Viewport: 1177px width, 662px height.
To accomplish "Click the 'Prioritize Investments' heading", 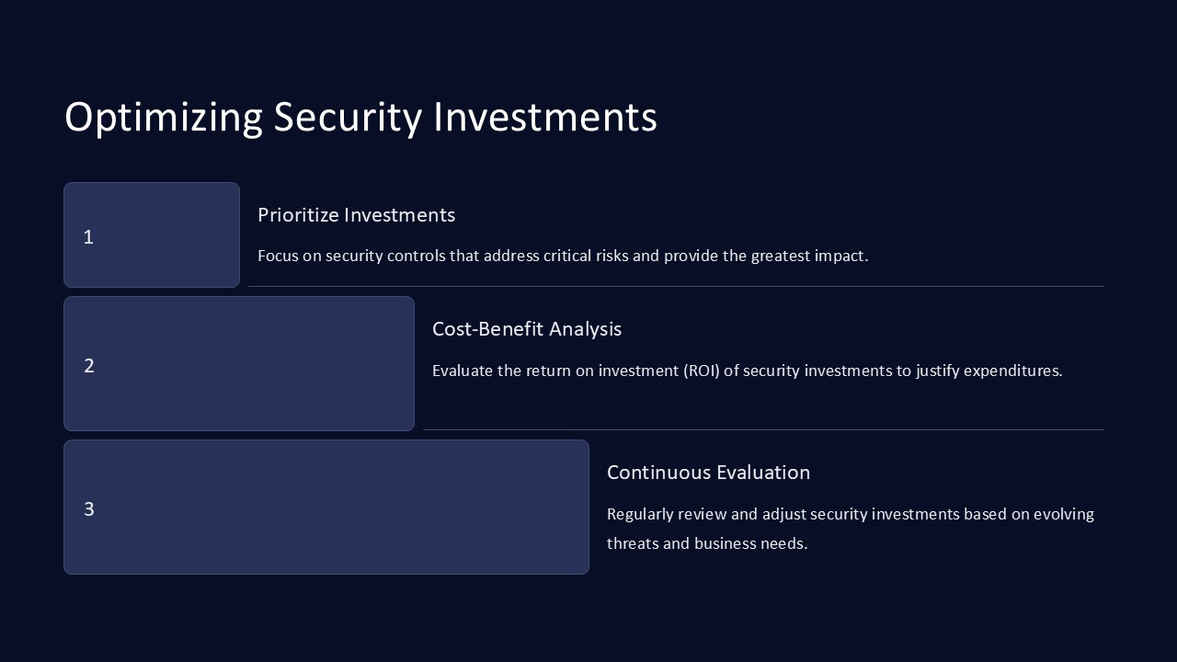I will pos(356,215).
